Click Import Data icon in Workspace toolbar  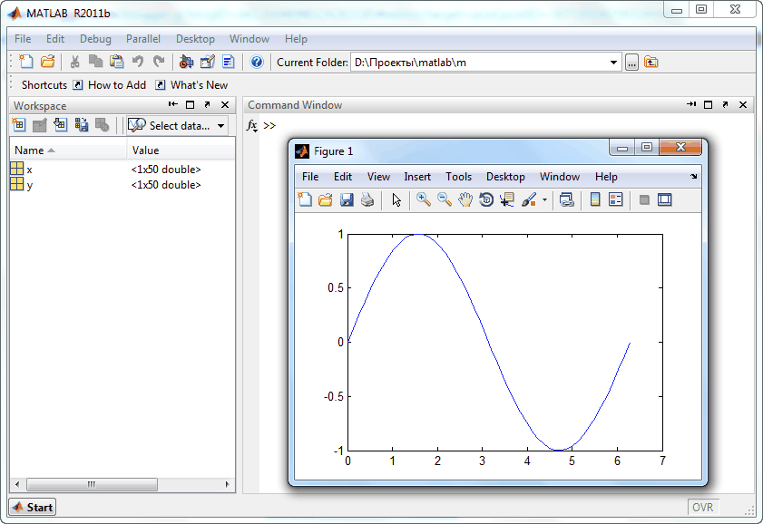61,125
